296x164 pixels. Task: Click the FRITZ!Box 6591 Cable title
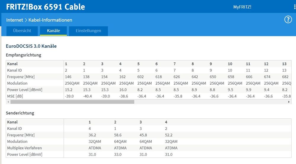(x=45, y=7)
